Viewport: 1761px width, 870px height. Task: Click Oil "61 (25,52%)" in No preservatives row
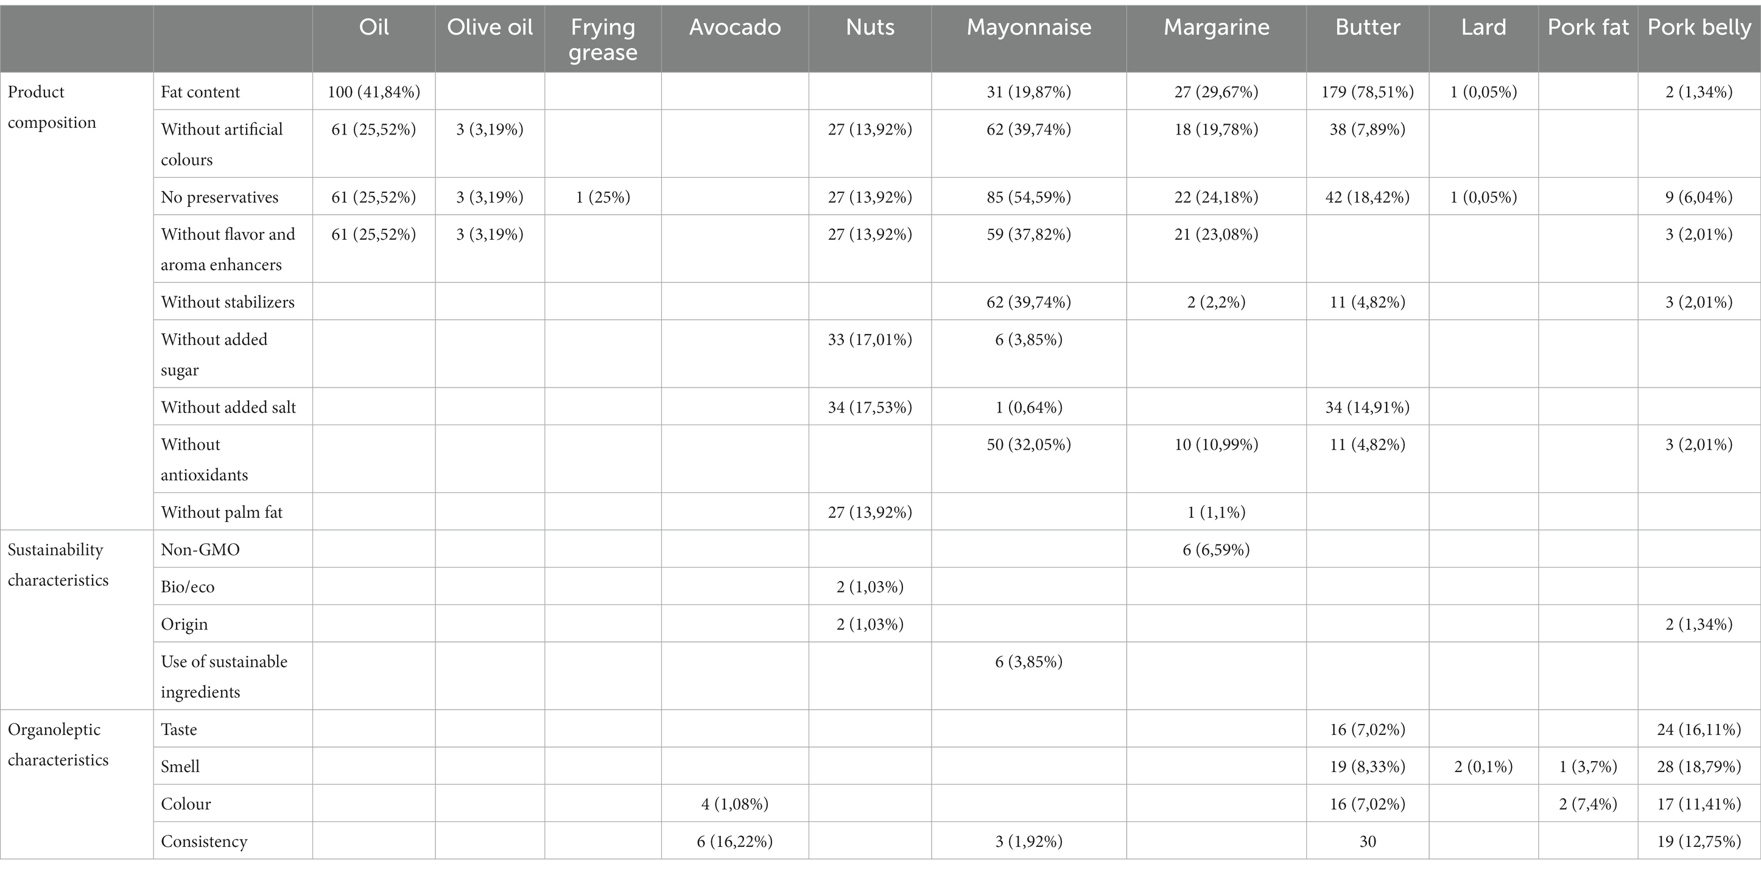(x=374, y=197)
